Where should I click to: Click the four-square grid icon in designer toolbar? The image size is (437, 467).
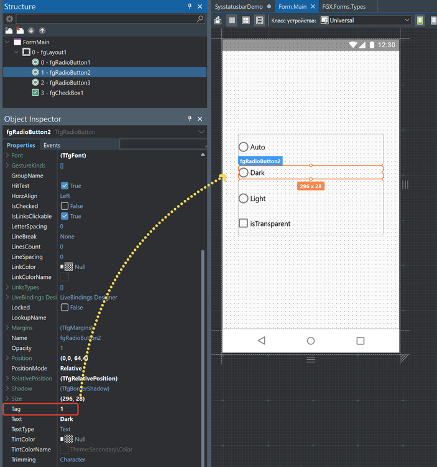(246, 21)
